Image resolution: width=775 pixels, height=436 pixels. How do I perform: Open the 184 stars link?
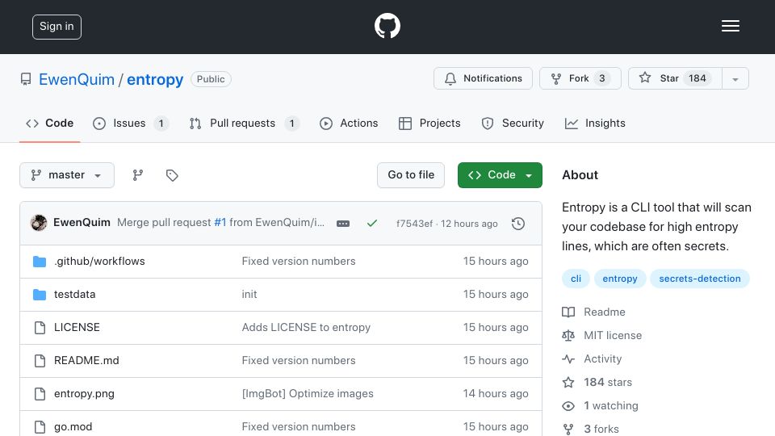point(597,382)
